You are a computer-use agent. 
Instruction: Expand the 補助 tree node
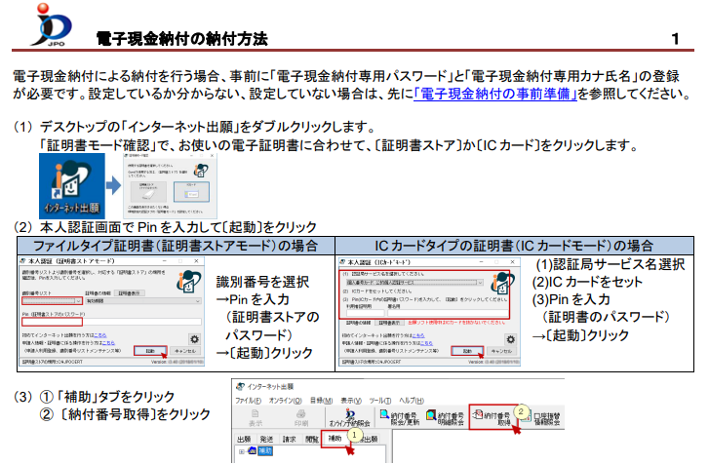point(242,451)
